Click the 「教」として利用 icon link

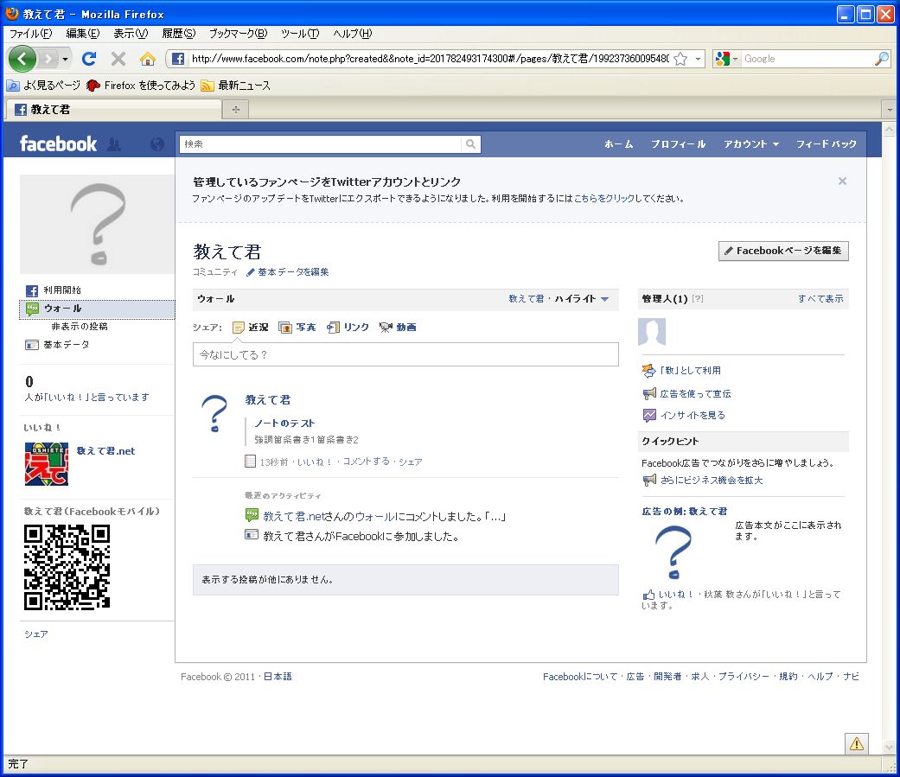[x=681, y=371]
